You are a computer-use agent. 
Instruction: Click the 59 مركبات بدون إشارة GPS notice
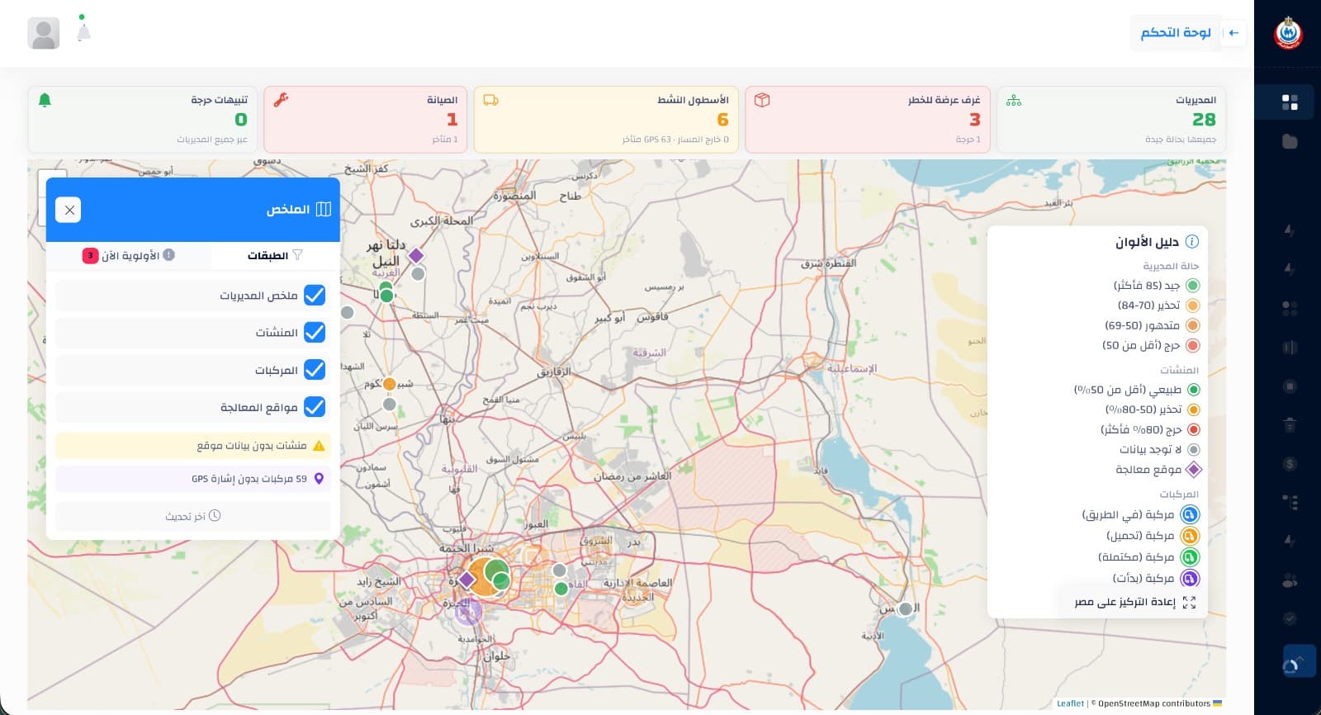tap(193, 479)
